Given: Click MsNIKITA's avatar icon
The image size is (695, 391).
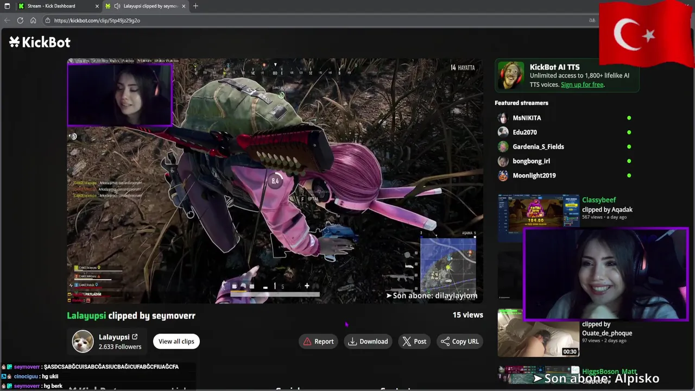Looking at the screenshot, I should tap(503, 118).
